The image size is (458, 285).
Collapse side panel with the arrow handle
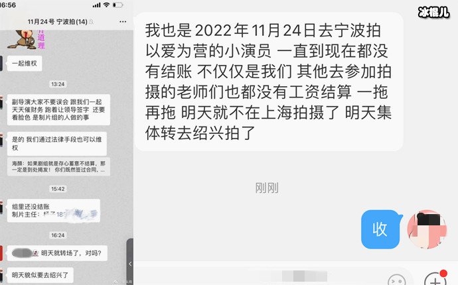coord(130,264)
